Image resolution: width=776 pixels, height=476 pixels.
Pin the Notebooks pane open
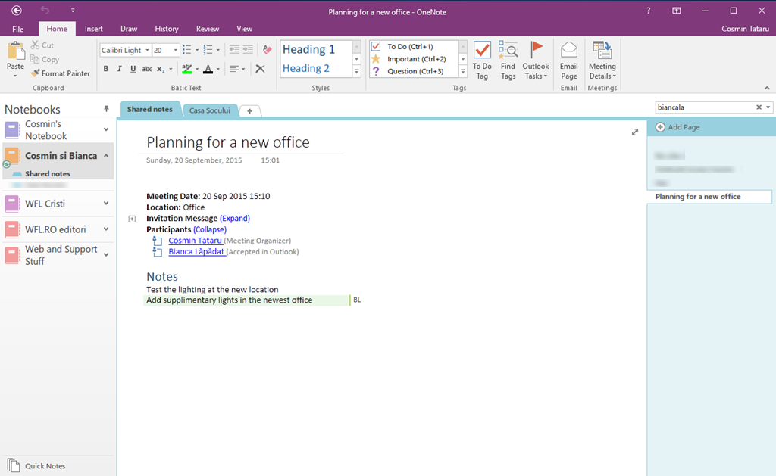[106, 109]
